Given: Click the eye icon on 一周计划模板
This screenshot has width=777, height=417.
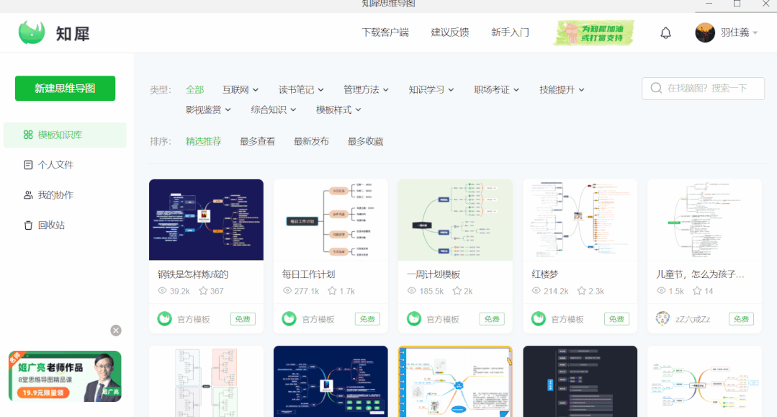Looking at the screenshot, I should click(x=412, y=290).
